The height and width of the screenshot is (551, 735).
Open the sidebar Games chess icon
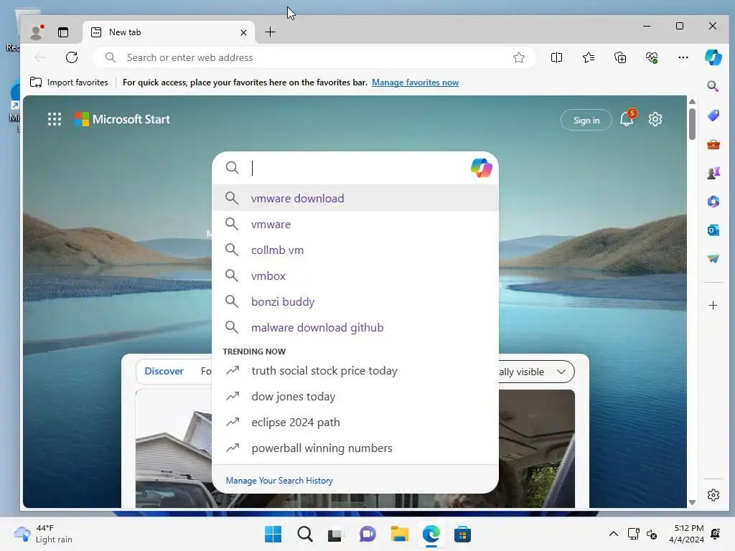coord(713,173)
